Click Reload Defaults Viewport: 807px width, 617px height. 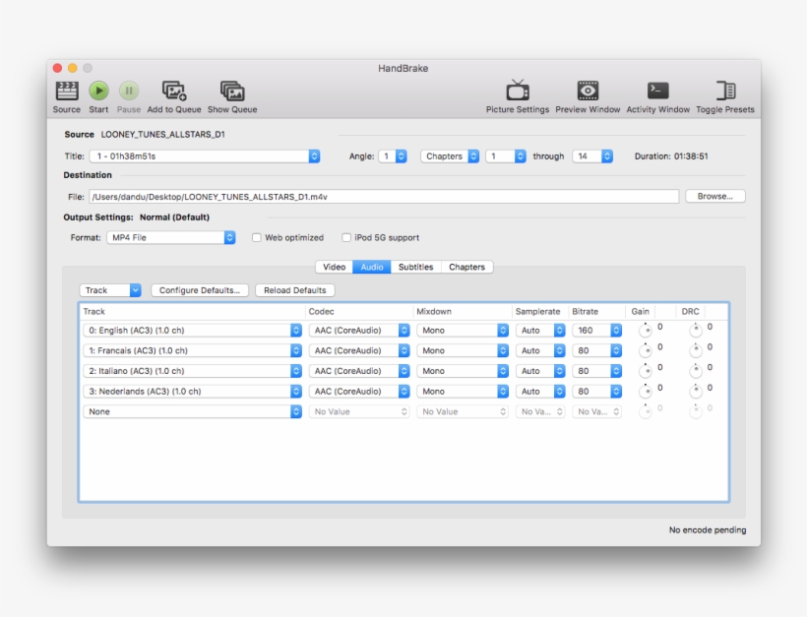point(293,290)
